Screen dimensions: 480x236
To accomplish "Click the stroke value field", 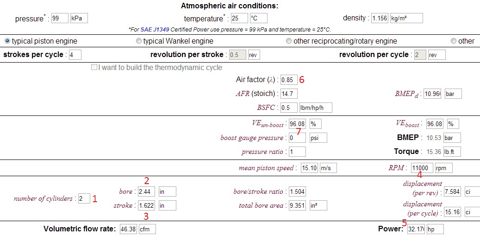I will [x=146, y=206].
